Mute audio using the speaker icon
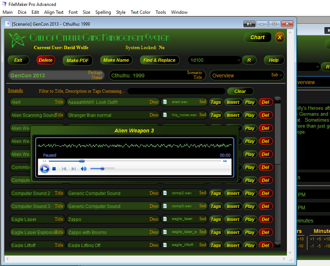This screenshot has width=330, height=266. 84,169
